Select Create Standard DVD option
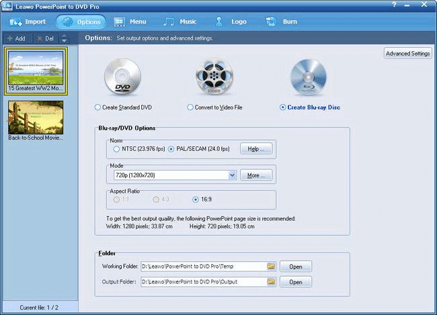 point(98,107)
